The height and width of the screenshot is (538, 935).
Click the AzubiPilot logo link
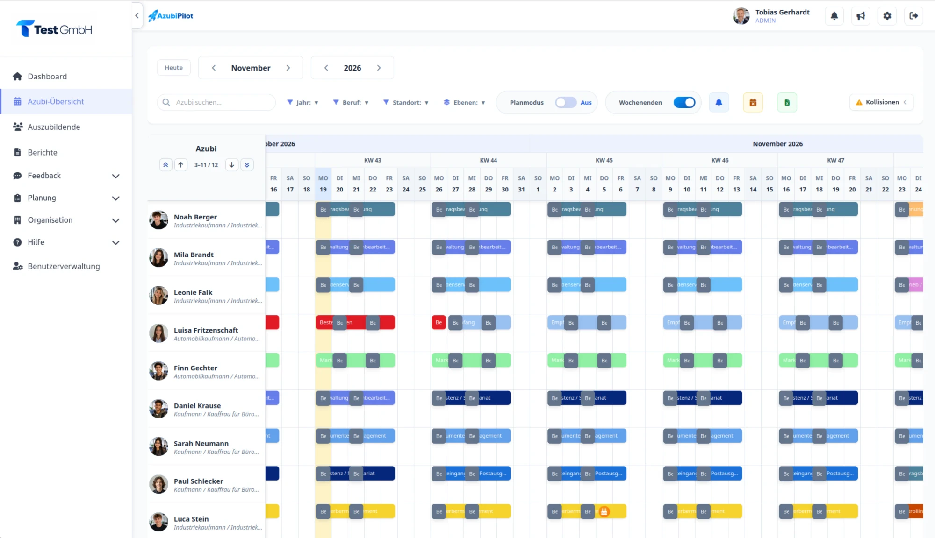pos(171,16)
